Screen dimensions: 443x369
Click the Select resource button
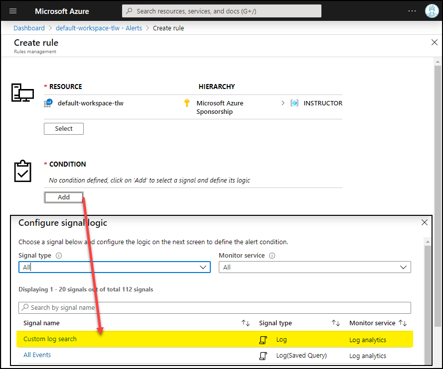coord(64,129)
